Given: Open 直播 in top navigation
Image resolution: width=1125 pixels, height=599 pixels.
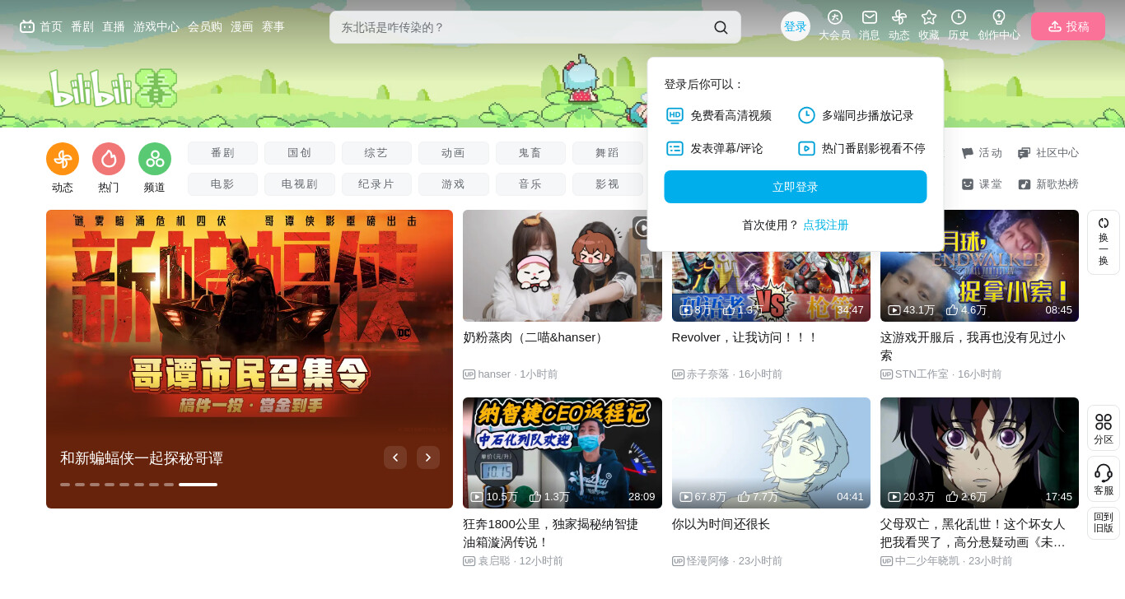Looking at the screenshot, I should (114, 26).
